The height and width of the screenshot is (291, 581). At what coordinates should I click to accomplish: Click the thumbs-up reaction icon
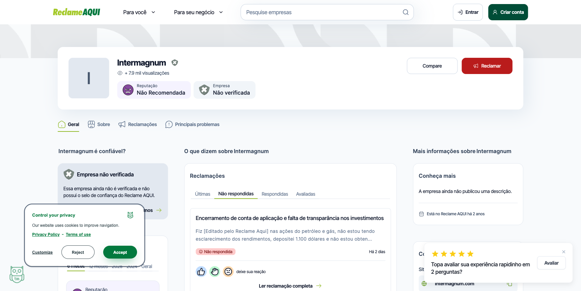pos(201,271)
